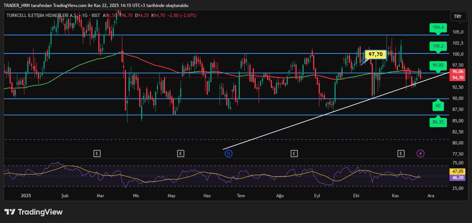Select the green 86.35 level label
Image resolution: width=472 pixels, height=223 pixels.
coord(438,122)
